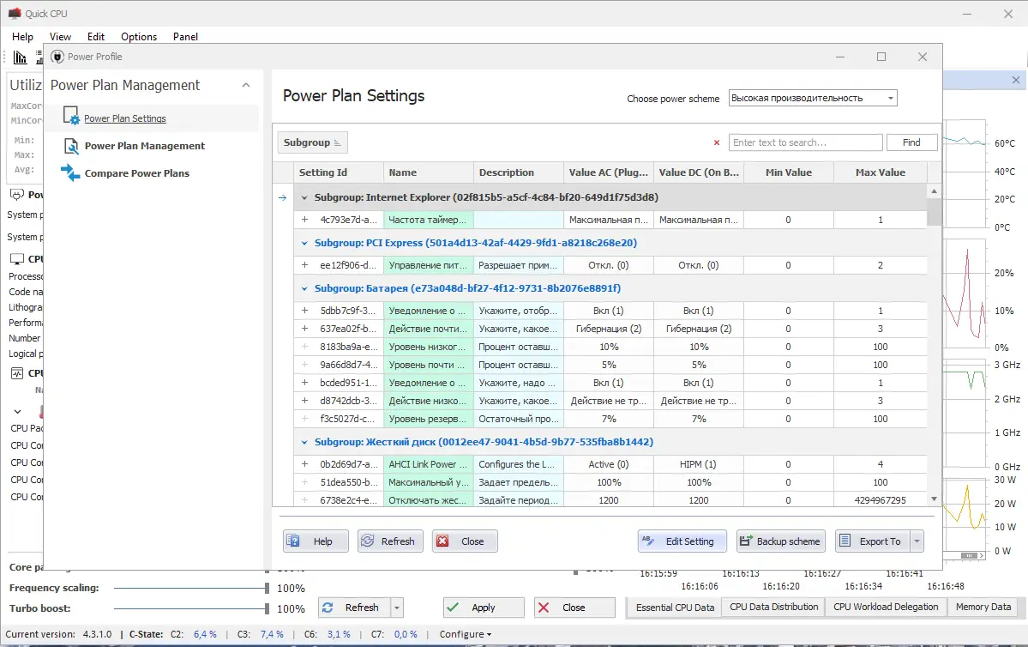
Task: Click the Close button red X icon
Action: 442,541
